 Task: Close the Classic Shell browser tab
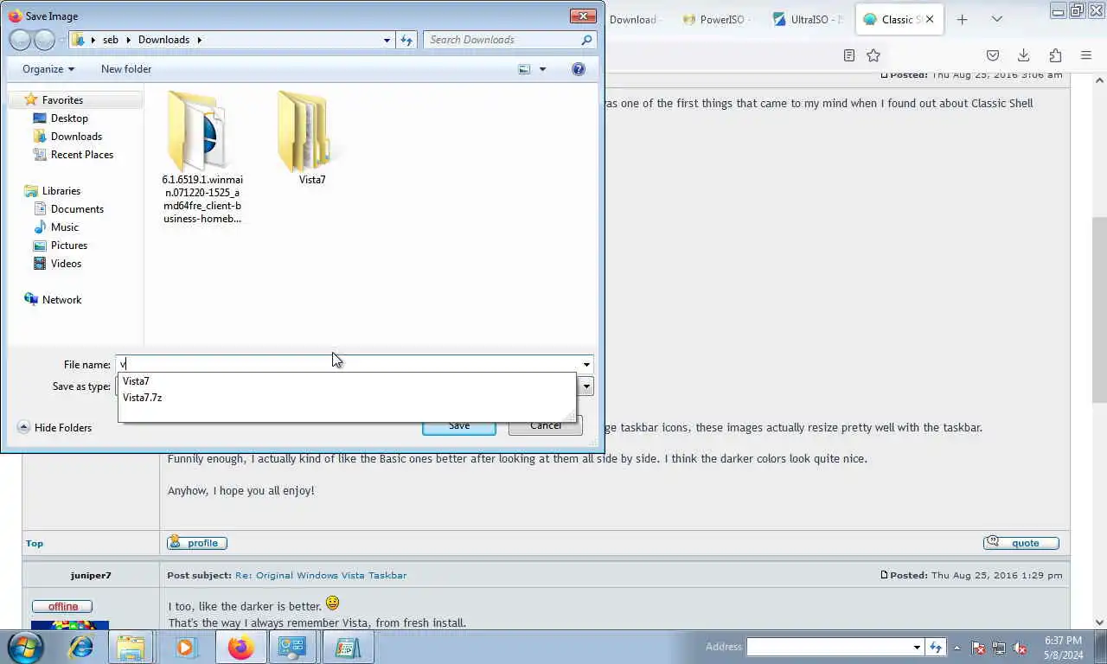pos(930,20)
